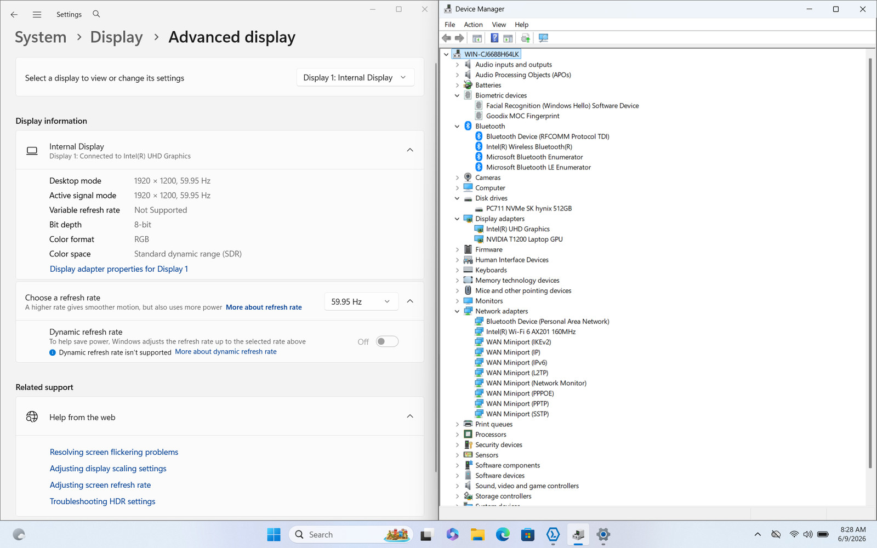Click the Device Manager vertical scrollbar

pyautogui.click(x=870, y=263)
